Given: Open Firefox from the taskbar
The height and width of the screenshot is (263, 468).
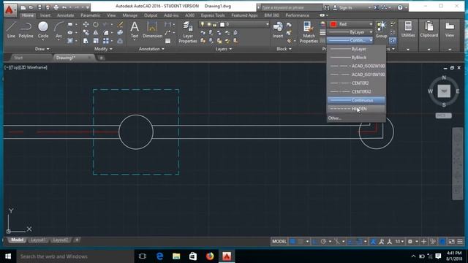Looking at the screenshot, I should 210,256.
